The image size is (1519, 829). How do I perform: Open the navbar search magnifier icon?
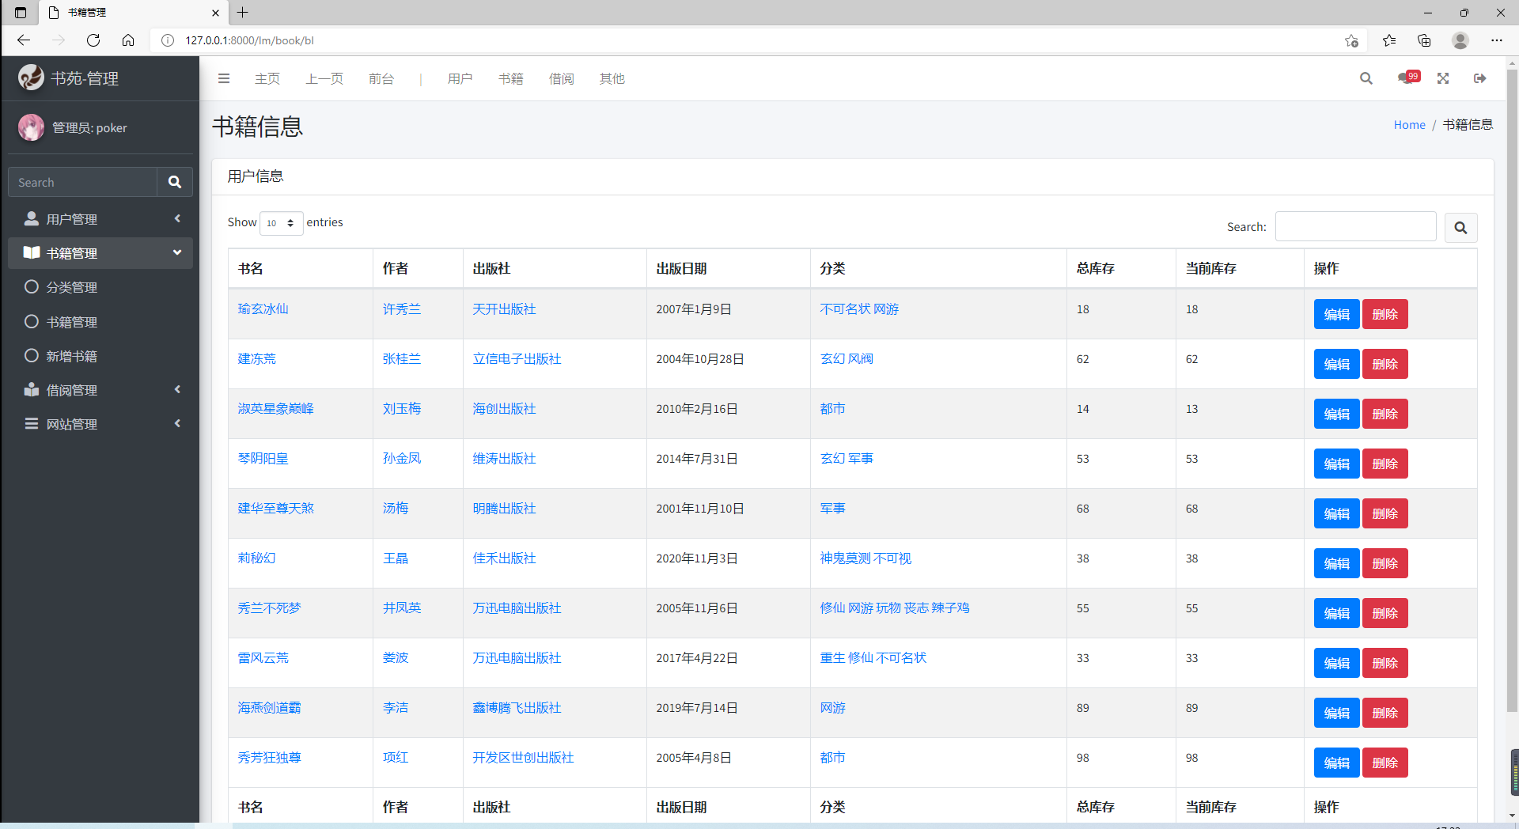point(1366,78)
